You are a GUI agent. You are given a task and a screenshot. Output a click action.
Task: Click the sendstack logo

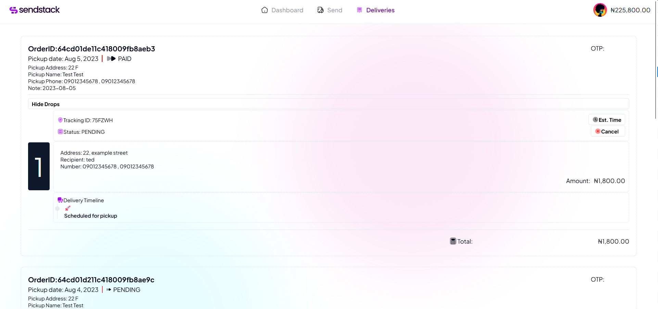pos(34,10)
